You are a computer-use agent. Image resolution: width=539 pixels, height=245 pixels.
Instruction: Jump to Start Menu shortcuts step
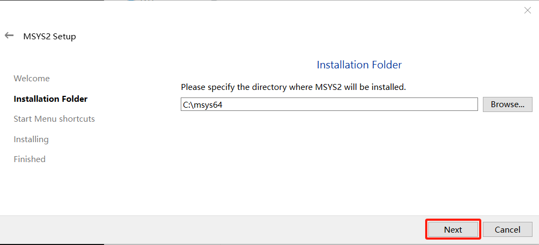click(x=54, y=119)
